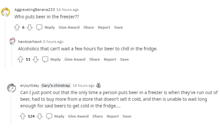Upvote AggravatingBanana233's comment
220x138 pixels.
click(17, 27)
